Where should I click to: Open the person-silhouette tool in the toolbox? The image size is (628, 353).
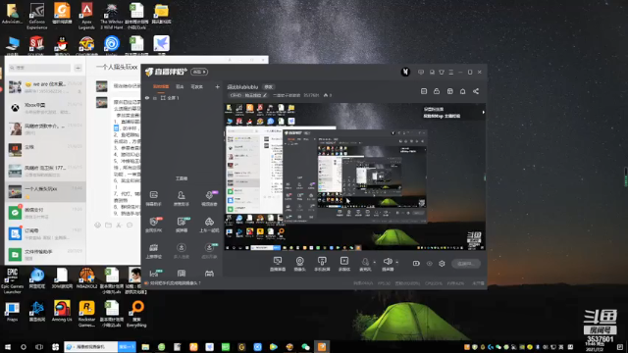(181, 198)
